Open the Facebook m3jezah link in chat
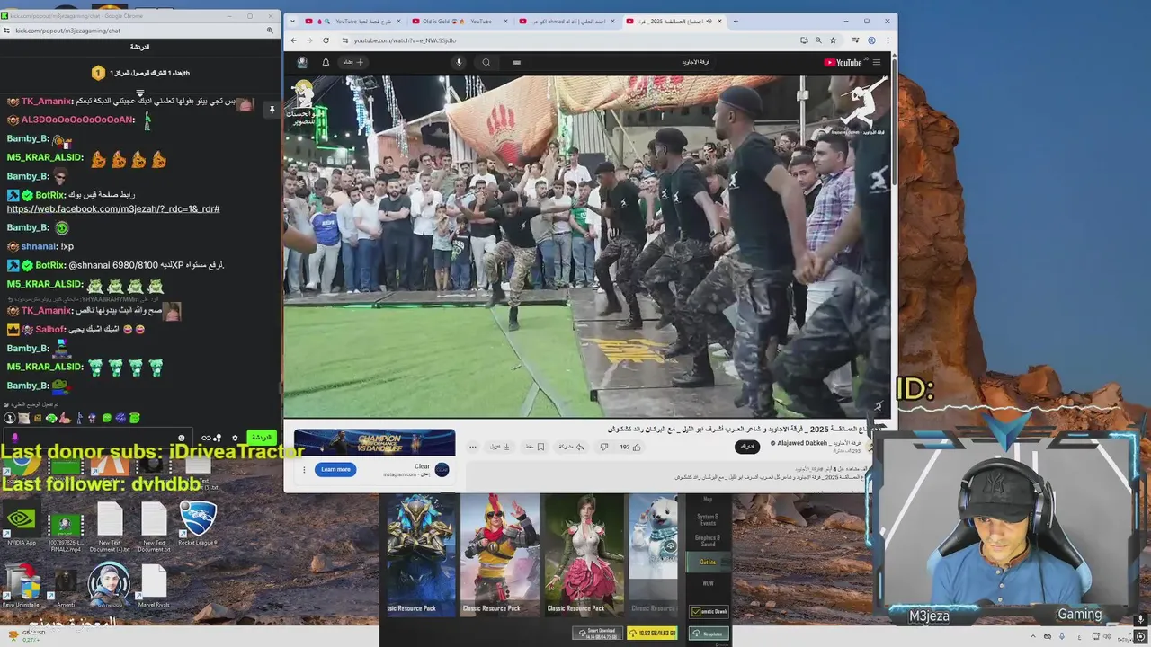The height and width of the screenshot is (647, 1151). point(113,208)
